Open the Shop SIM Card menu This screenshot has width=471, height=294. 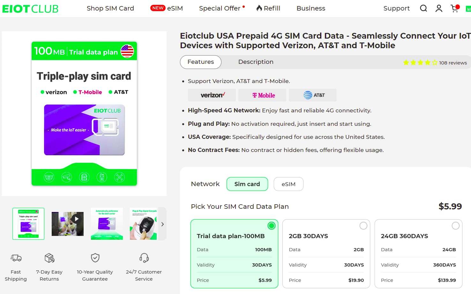[x=110, y=8]
